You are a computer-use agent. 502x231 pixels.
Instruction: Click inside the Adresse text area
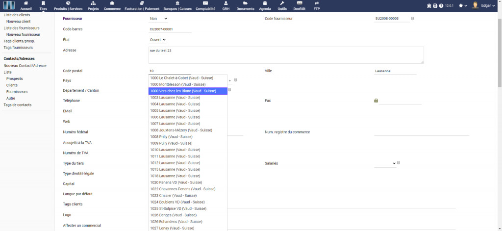[x=286, y=55]
